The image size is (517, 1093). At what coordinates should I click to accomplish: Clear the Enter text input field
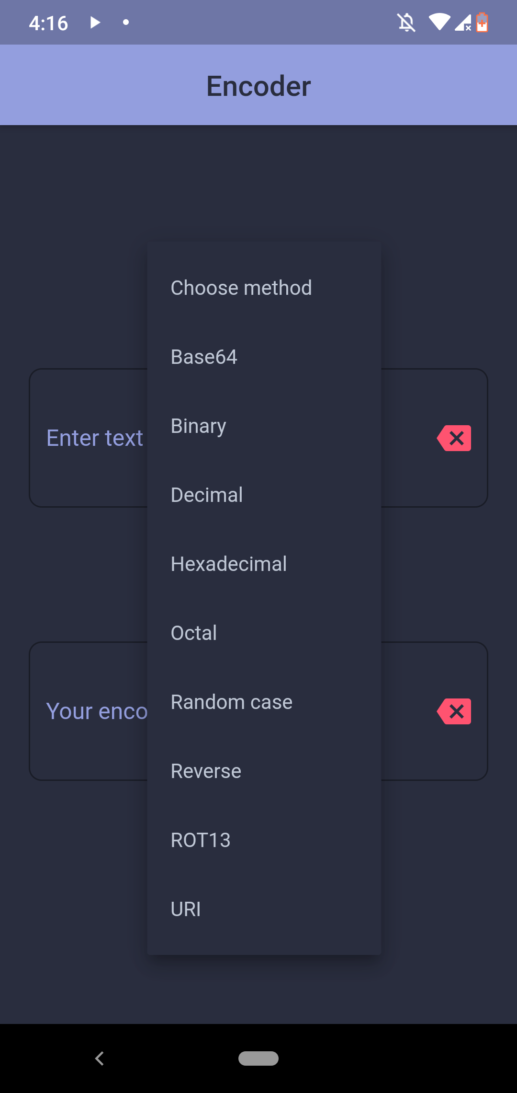[454, 438]
